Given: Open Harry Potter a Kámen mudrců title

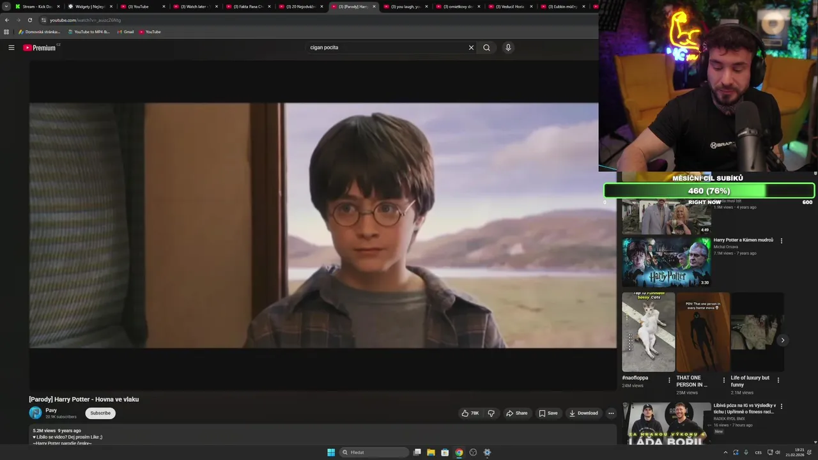Looking at the screenshot, I should (x=743, y=240).
